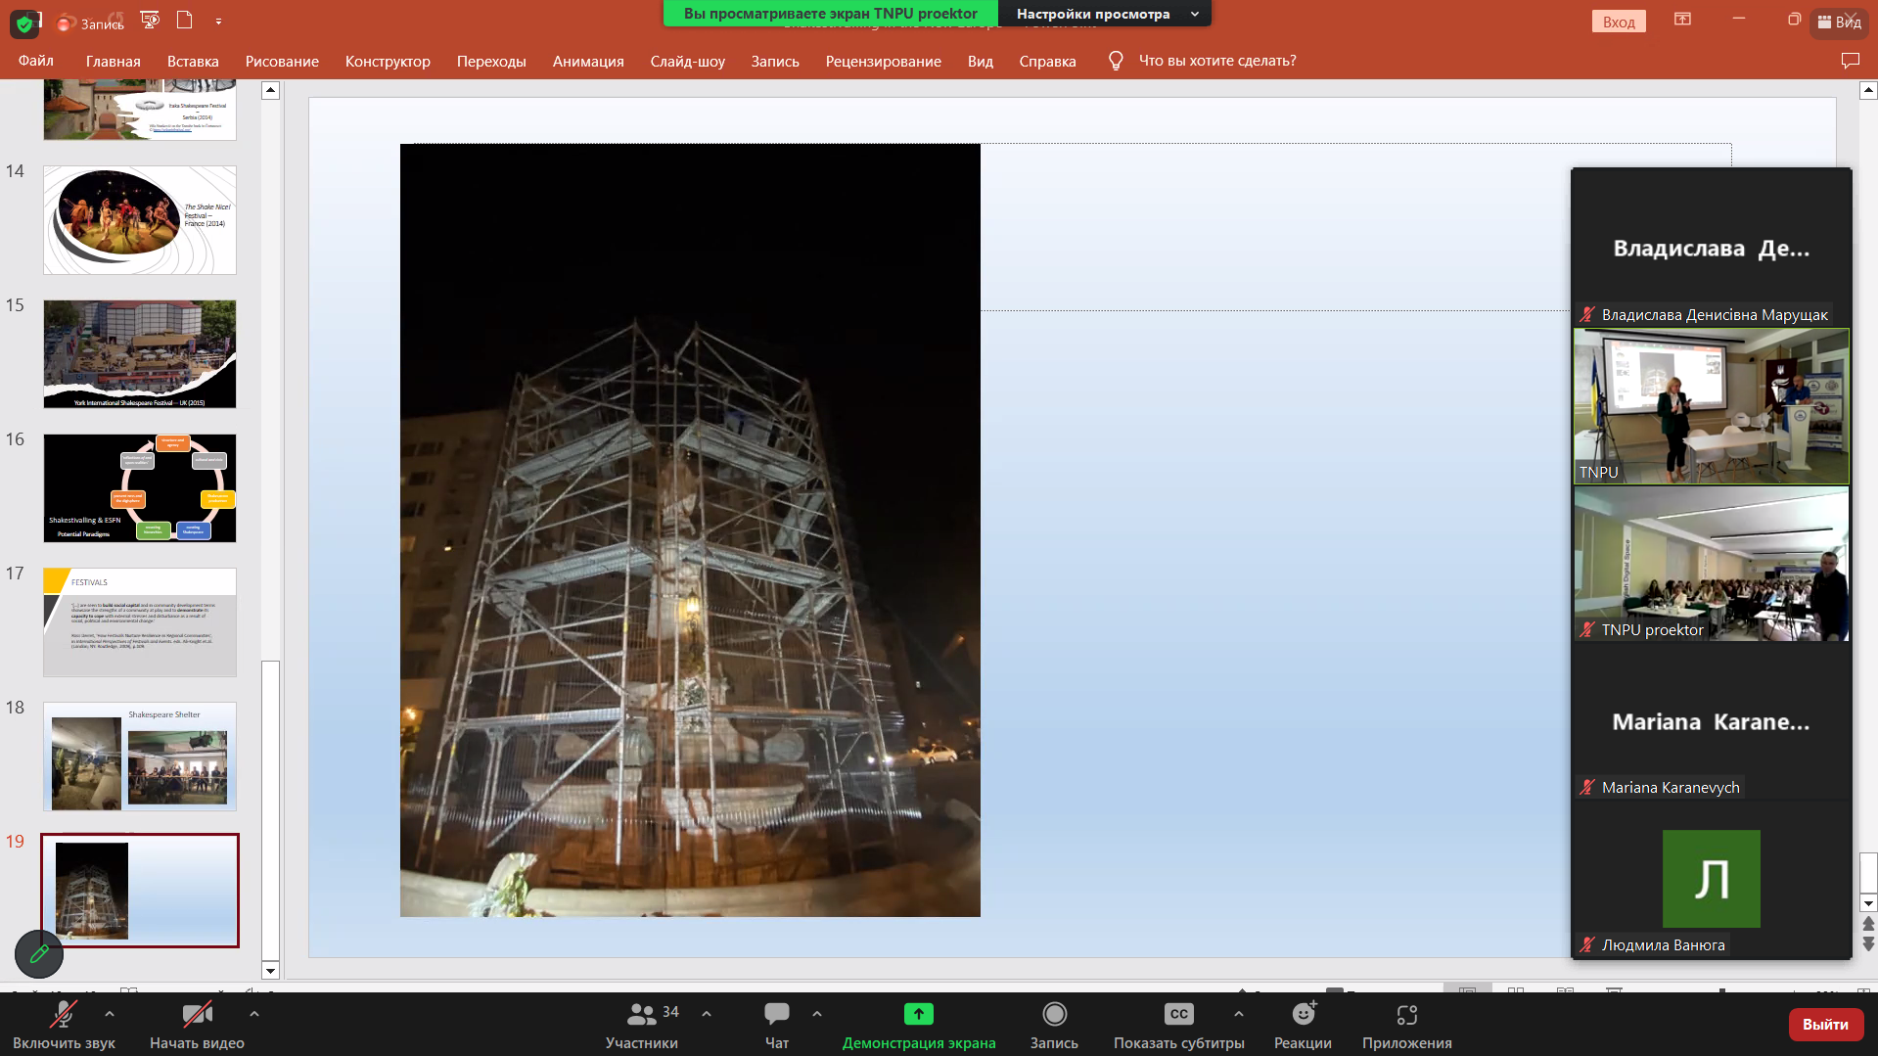Screen dimensions: 1878x1056
Task: Click the comments speech bubble icon
Action: point(1850,61)
